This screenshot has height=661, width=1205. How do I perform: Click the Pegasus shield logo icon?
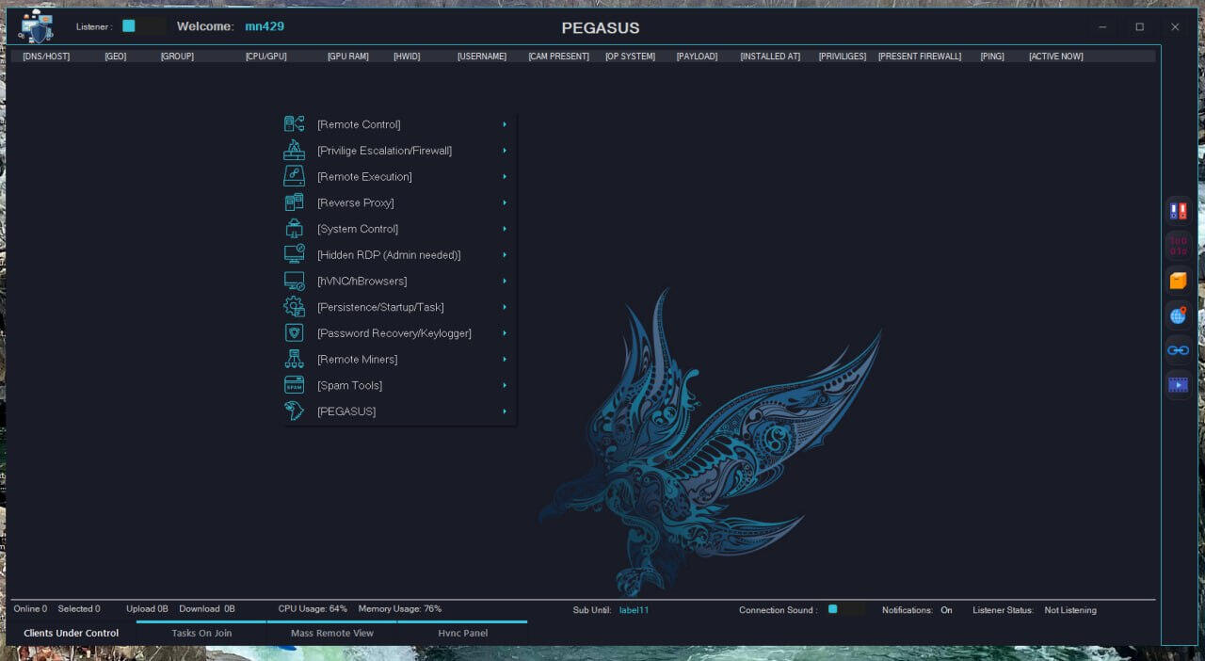pyautogui.click(x=36, y=26)
